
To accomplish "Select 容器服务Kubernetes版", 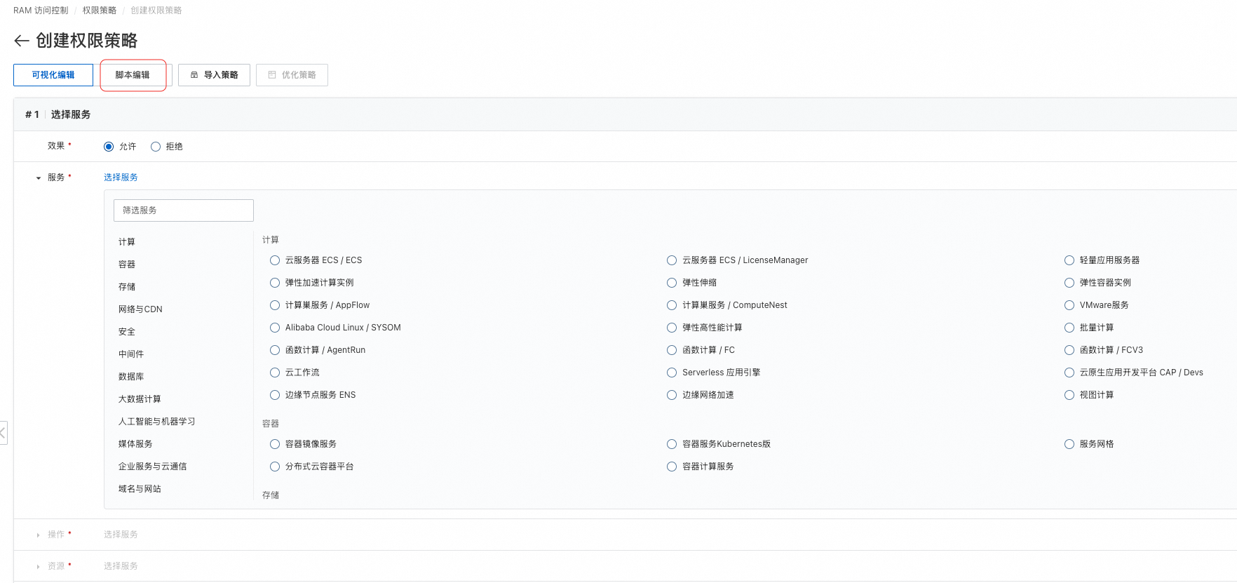I will pos(672,444).
